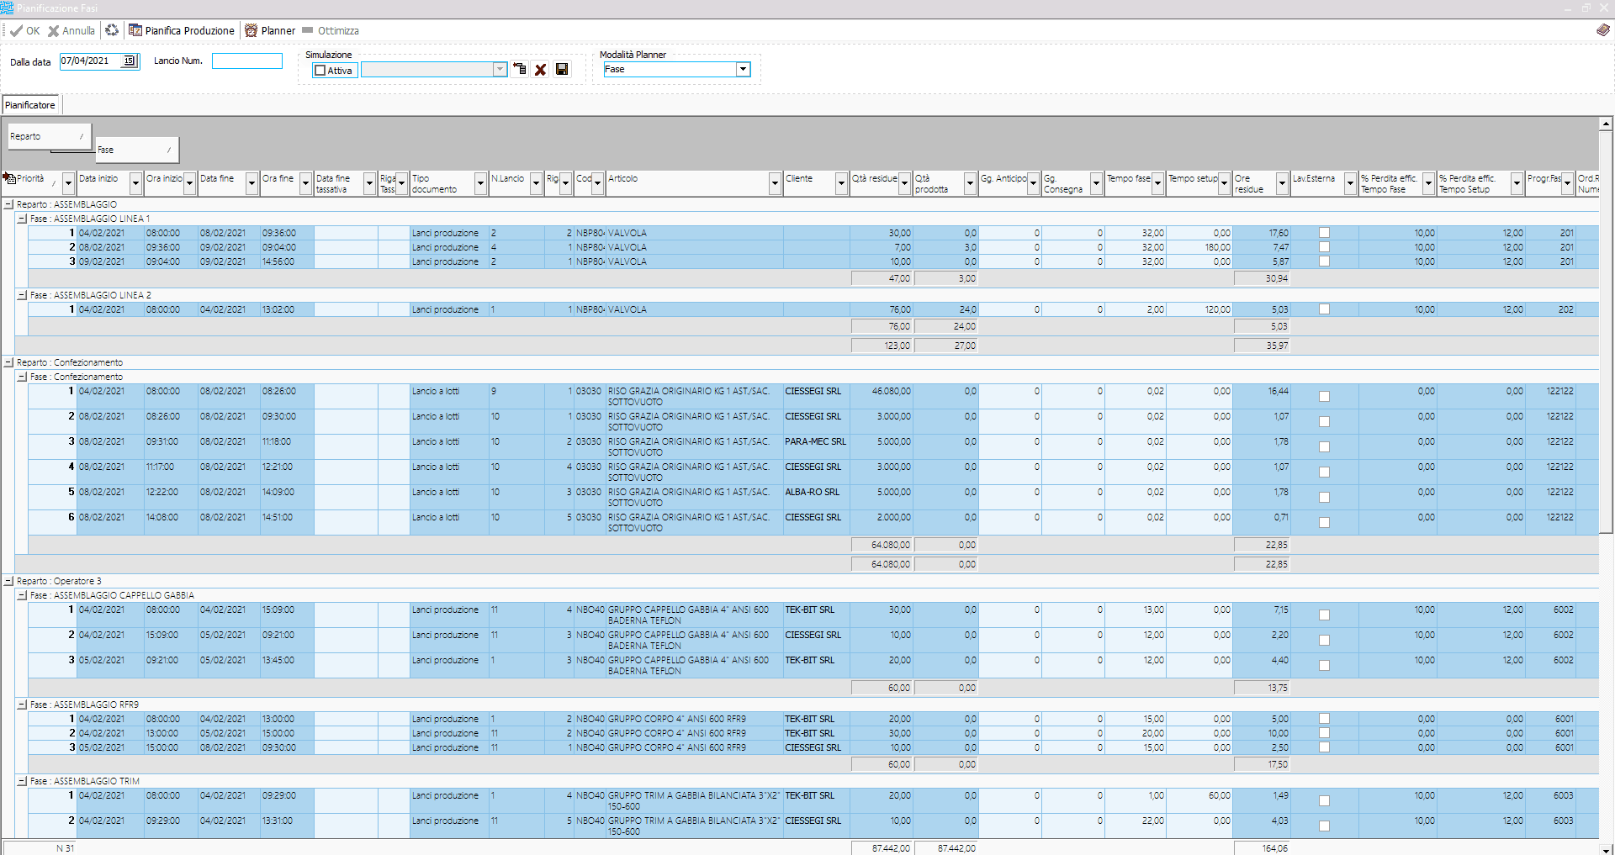This screenshot has height=855, width=1615.
Task: Open the Simulazione combo box
Action: 500,70
